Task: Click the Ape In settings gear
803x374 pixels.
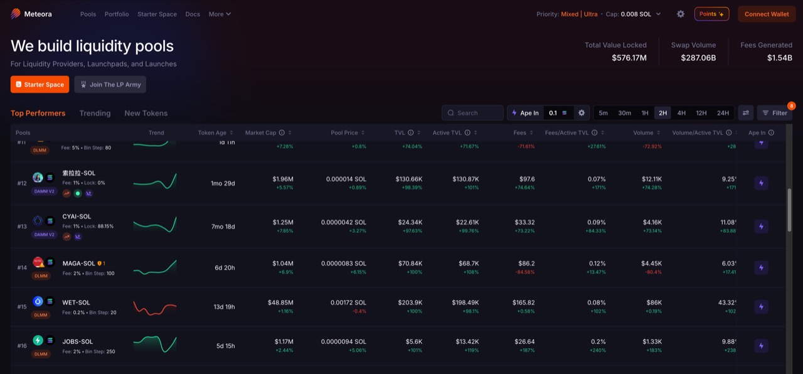Action: click(582, 113)
